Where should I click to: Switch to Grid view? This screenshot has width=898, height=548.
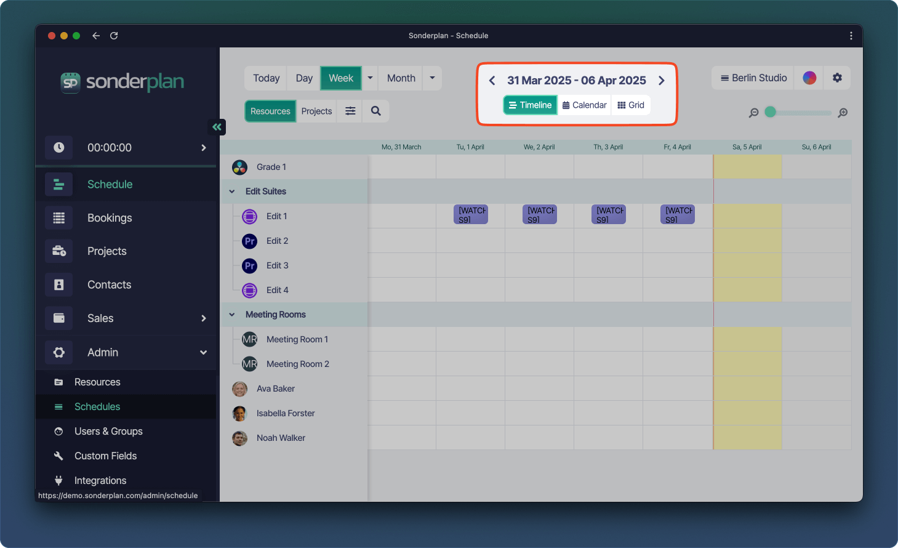(x=631, y=105)
